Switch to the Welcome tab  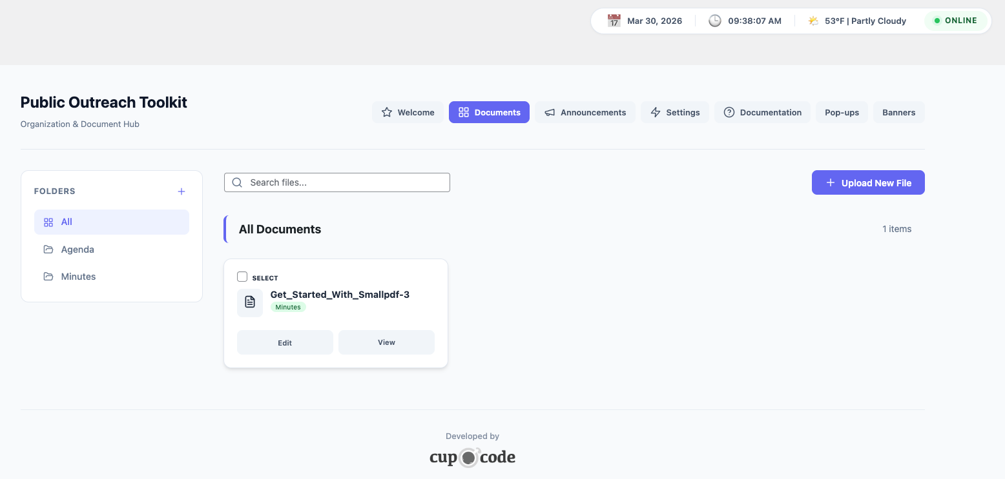[408, 112]
